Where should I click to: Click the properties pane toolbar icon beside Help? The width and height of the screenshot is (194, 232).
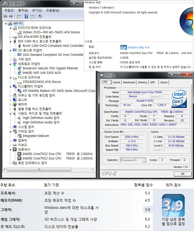(32, 16)
